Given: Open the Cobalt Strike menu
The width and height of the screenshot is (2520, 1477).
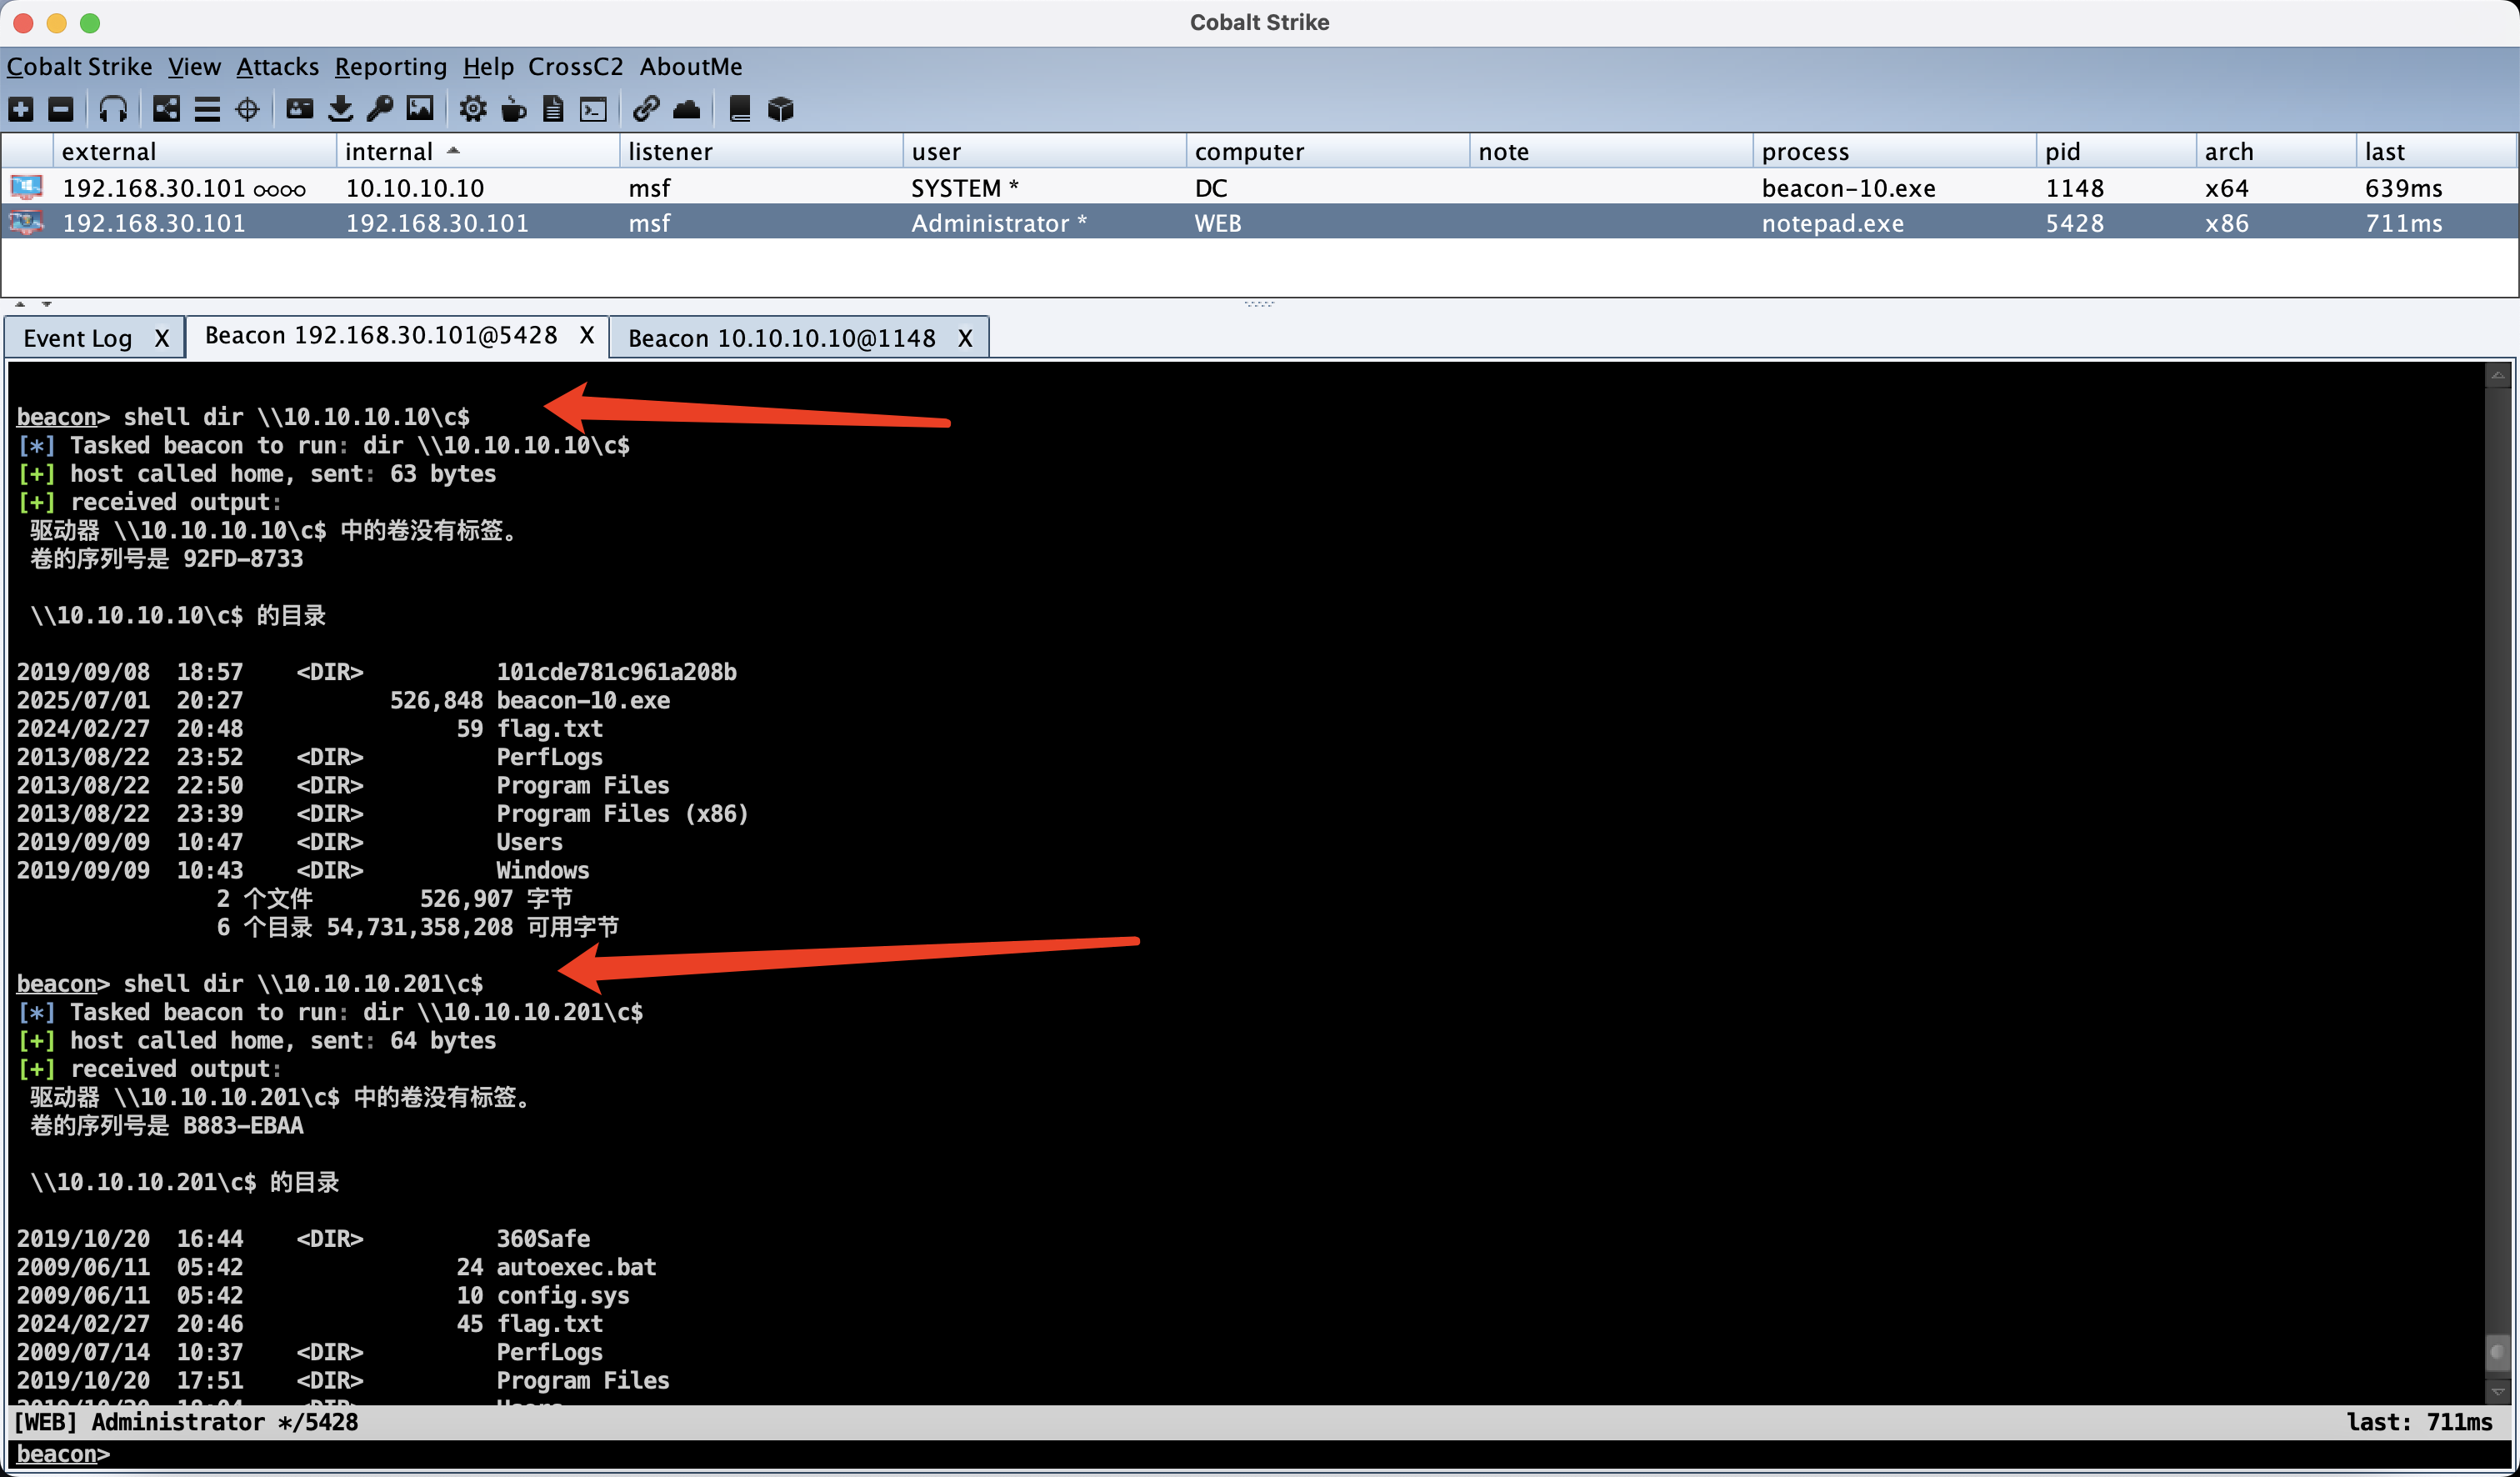Looking at the screenshot, I should tap(79, 66).
